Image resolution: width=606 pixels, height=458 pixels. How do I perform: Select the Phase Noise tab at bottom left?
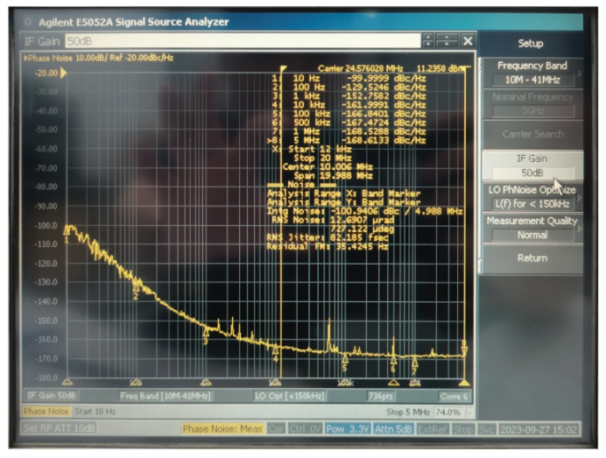(46, 412)
